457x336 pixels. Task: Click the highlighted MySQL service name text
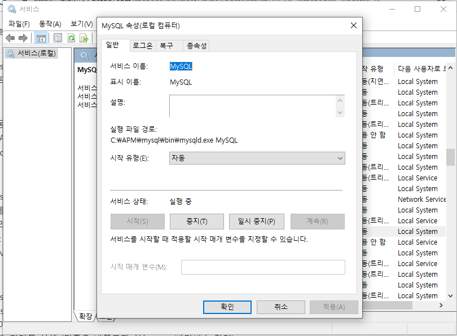(x=181, y=67)
